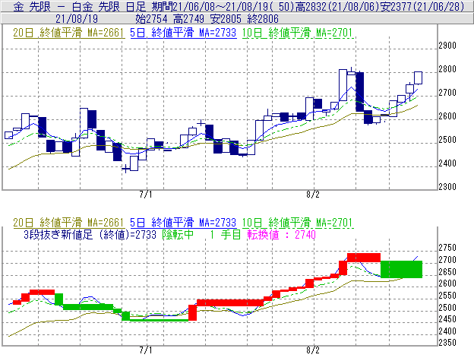
Task: Click the green 陰転中 status text
Action: [x=178, y=235]
